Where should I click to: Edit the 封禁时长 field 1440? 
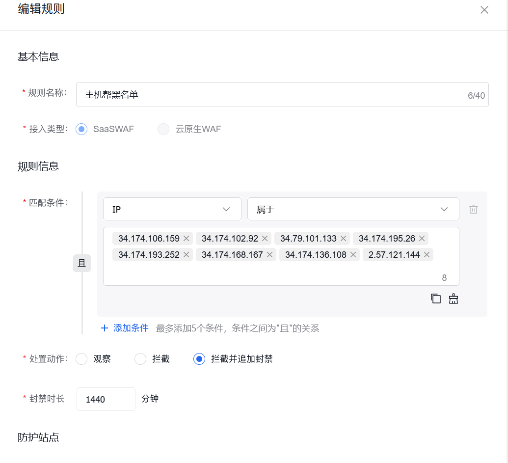coord(106,399)
